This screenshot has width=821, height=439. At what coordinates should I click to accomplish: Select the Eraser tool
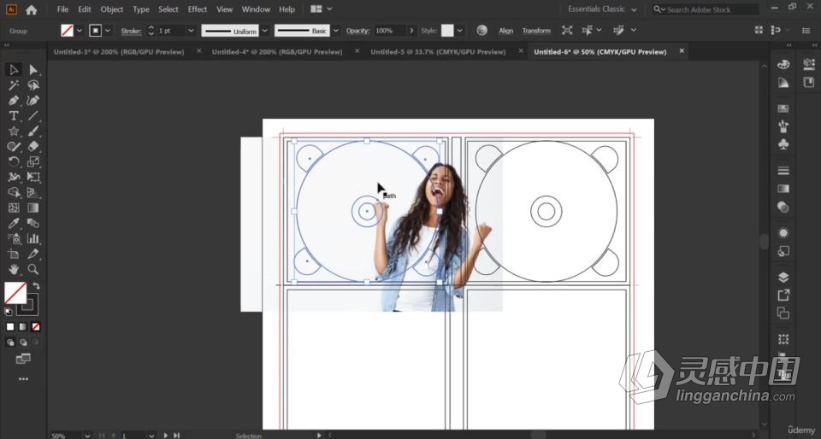(33, 146)
